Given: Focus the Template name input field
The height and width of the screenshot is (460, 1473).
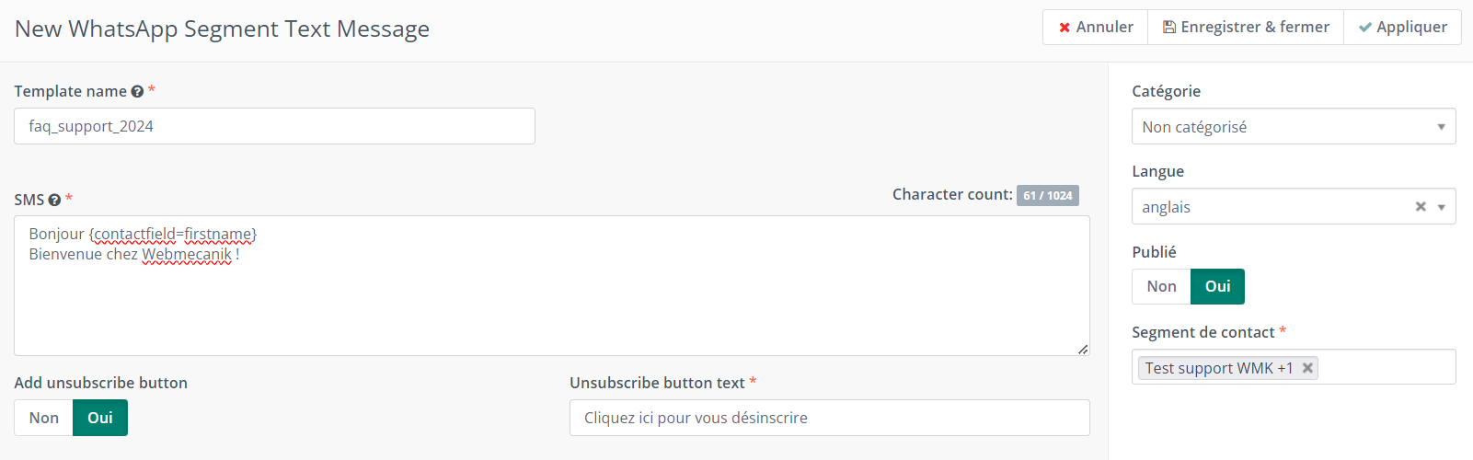Looking at the screenshot, I should point(274,126).
